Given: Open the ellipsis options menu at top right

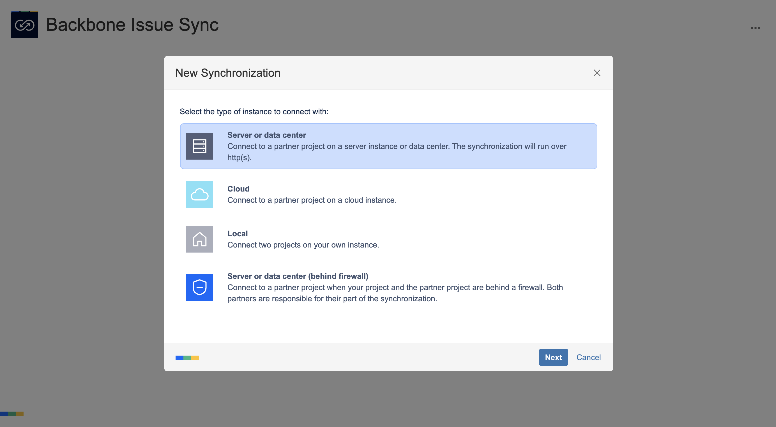Looking at the screenshot, I should click(x=755, y=28).
